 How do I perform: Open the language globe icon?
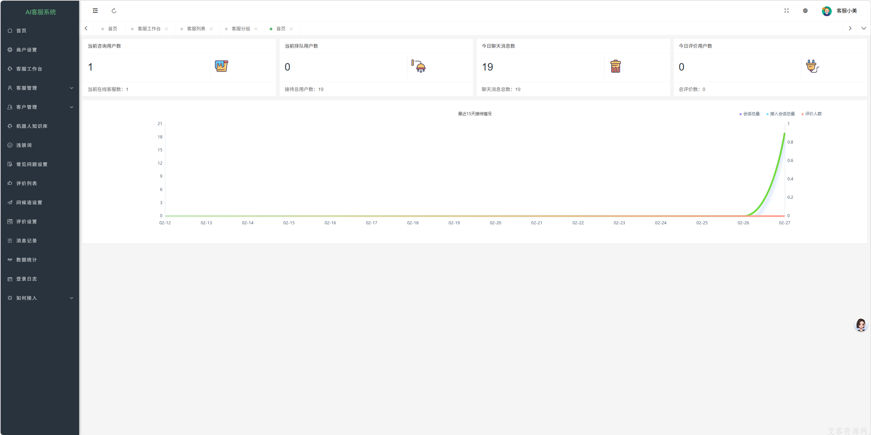(x=805, y=11)
